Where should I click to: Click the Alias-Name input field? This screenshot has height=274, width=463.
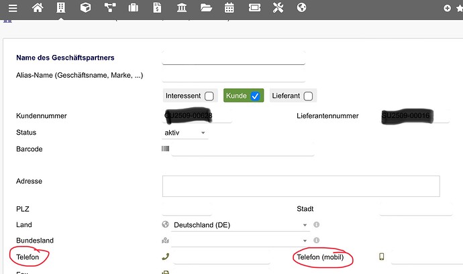pos(234,76)
